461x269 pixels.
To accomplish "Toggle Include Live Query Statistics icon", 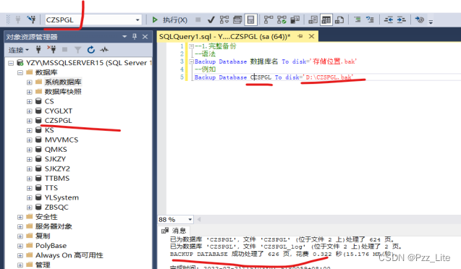I will click(x=282, y=20).
